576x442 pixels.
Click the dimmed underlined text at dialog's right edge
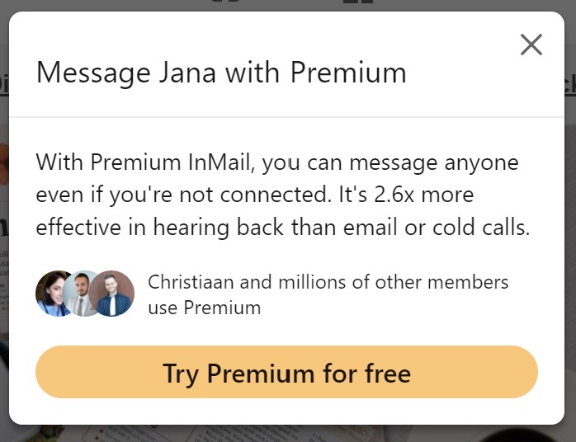click(x=570, y=84)
